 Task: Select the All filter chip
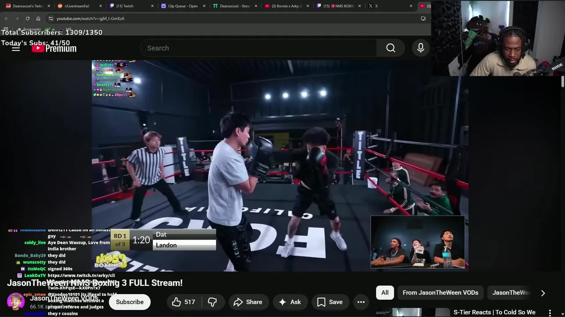point(385,293)
